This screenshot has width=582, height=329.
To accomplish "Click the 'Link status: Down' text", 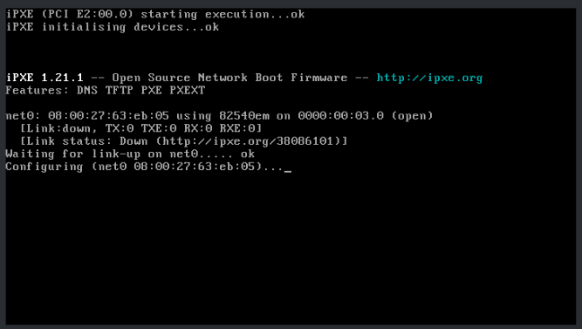I will point(87,141).
